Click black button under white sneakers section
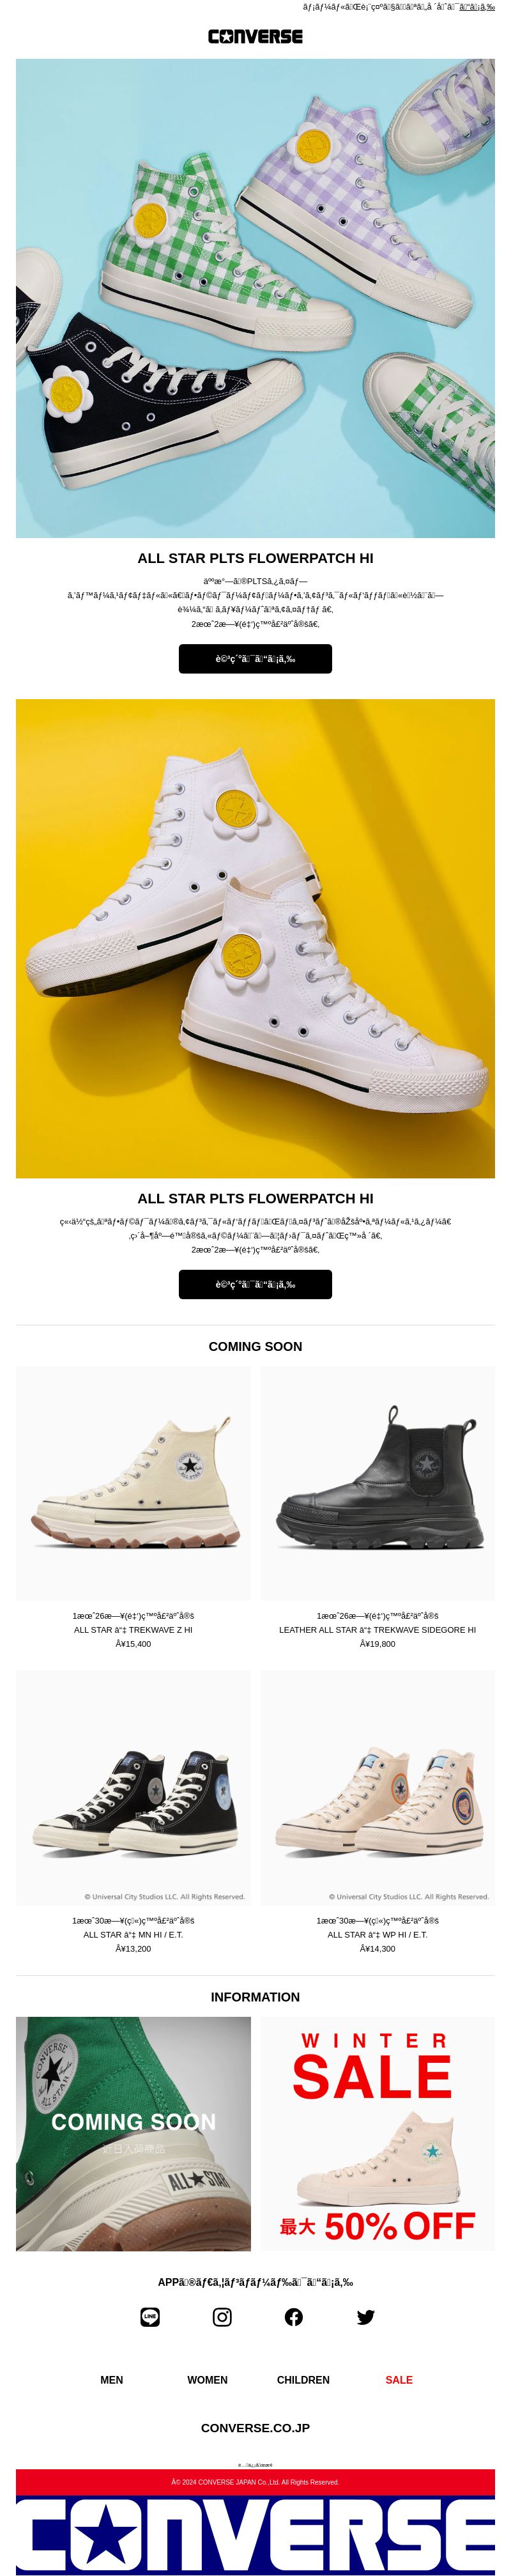 (255, 1284)
